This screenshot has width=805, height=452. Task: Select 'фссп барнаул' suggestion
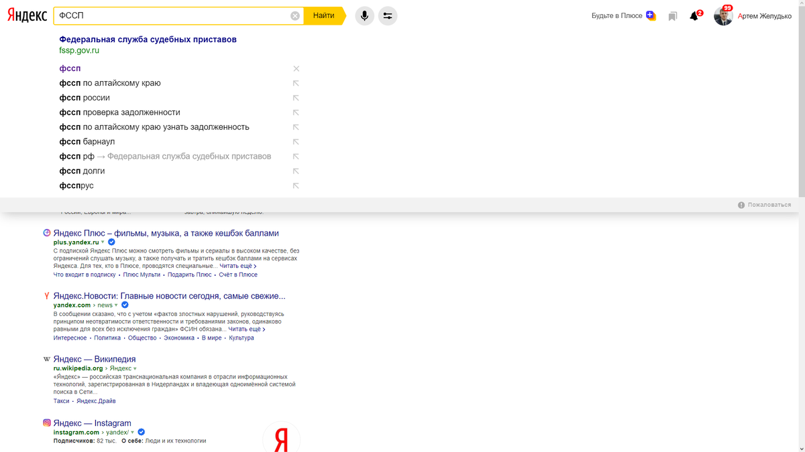87,142
